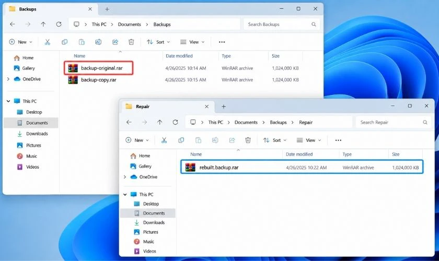Image resolution: width=439 pixels, height=261 pixels.
Task: Open Home in Repair window sidebar
Action: (x=140, y=156)
